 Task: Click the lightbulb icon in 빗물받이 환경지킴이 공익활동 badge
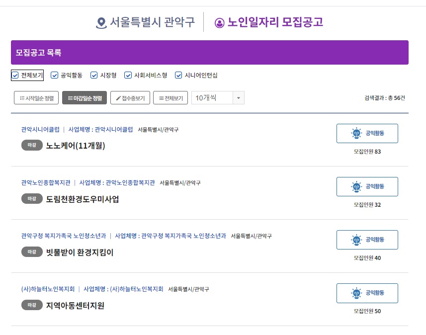356,240
